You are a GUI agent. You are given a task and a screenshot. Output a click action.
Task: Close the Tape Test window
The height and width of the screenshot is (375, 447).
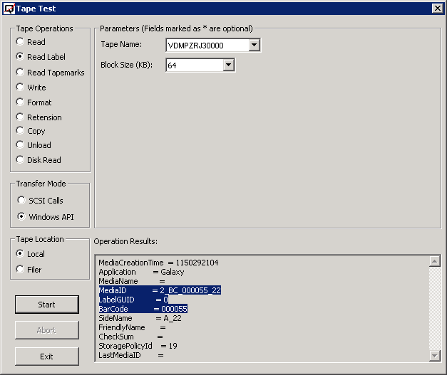[x=436, y=9]
